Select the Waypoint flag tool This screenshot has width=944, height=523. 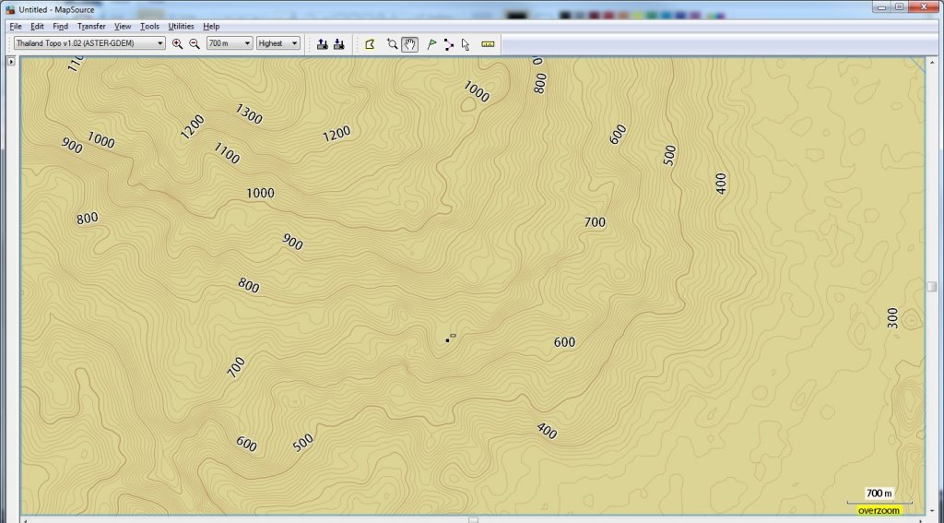point(431,44)
